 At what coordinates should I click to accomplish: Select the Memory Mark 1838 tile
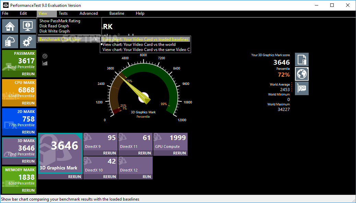[19, 177]
